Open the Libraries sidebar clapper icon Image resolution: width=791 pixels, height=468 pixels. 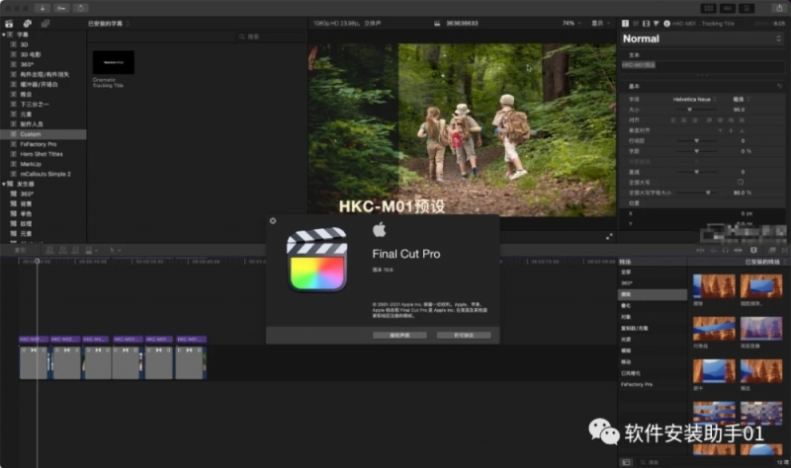click(9, 24)
